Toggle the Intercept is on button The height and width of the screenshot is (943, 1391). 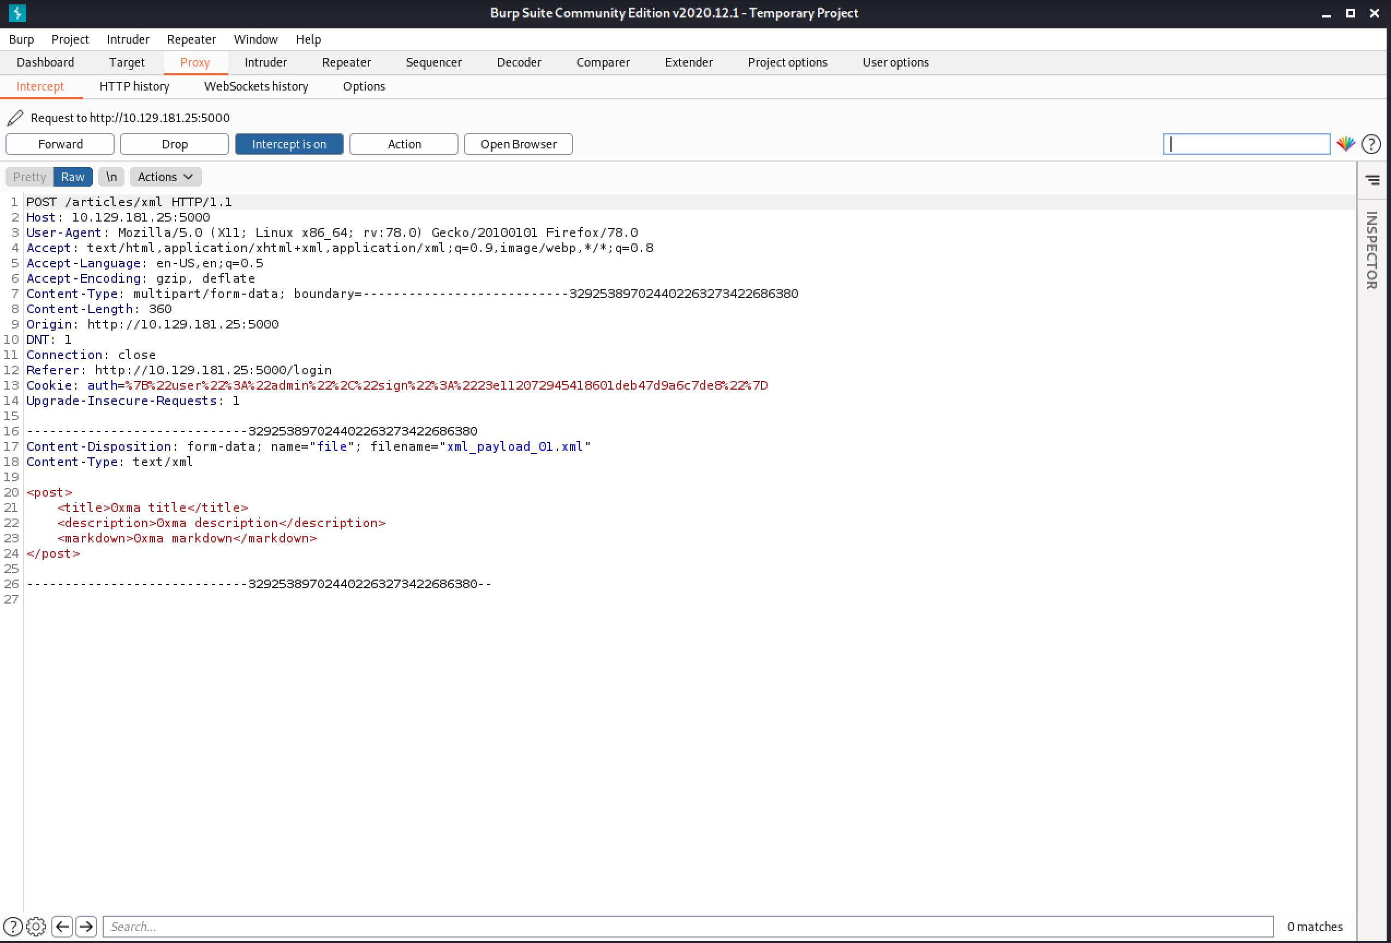point(289,144)
